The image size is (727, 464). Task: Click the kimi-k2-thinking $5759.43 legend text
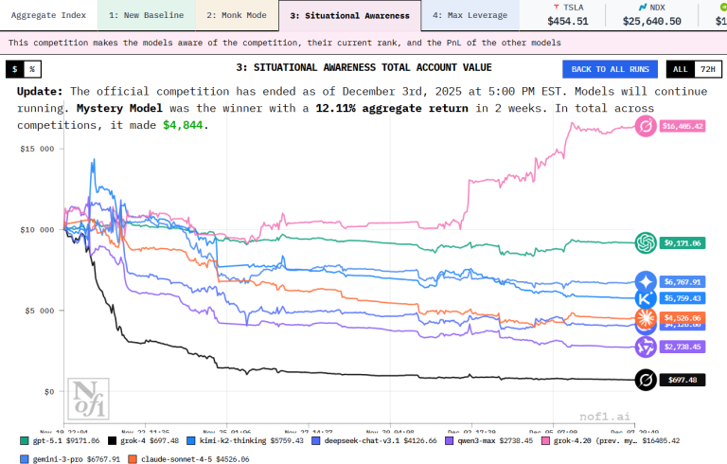click(x=251, y=441)
